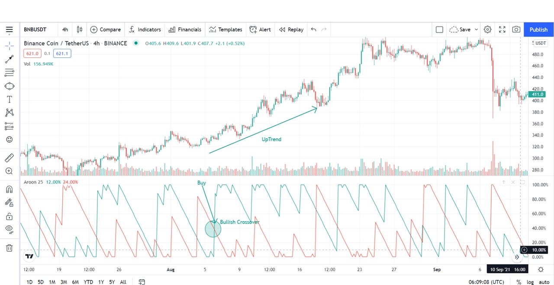Select the trend line drawing tool
Viewport: 554px width, 285px height.
pos(9,59)
